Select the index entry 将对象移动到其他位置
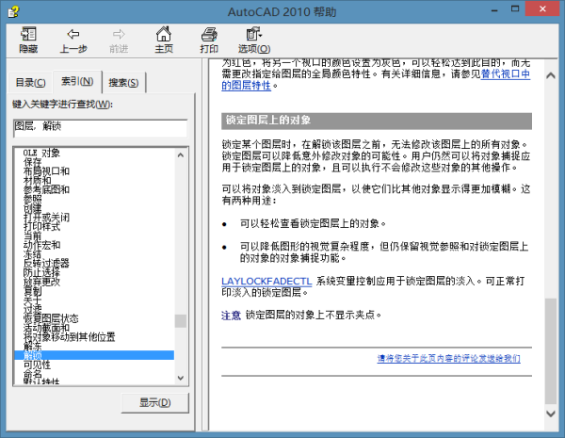 [x=69, y=337]
